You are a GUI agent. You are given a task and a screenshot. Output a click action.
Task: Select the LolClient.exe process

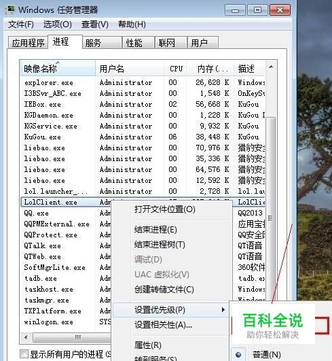pyautogui.click(x=66, y=202)
